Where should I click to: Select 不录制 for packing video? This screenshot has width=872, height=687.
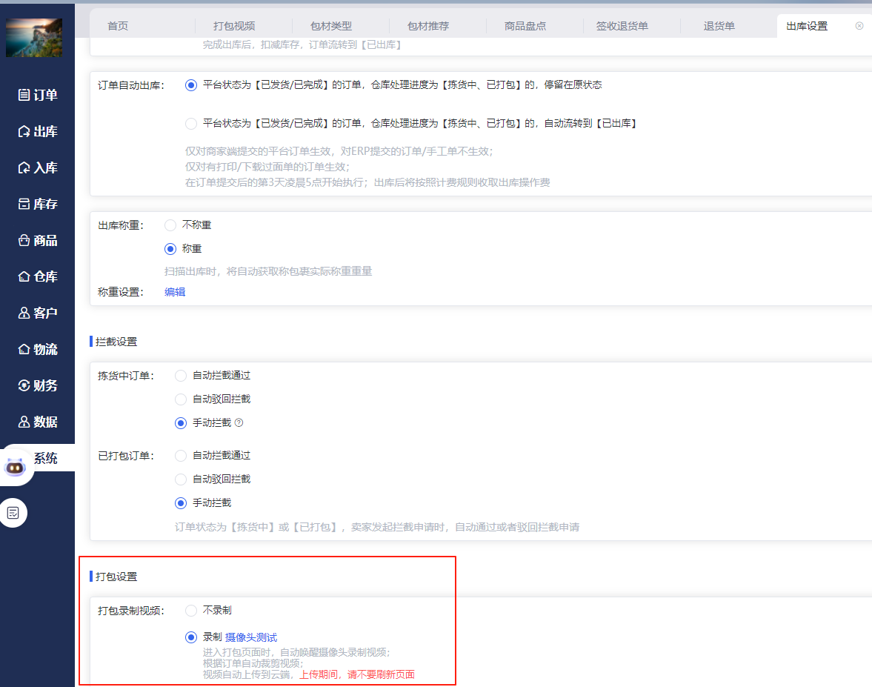[x=191, y=611]
